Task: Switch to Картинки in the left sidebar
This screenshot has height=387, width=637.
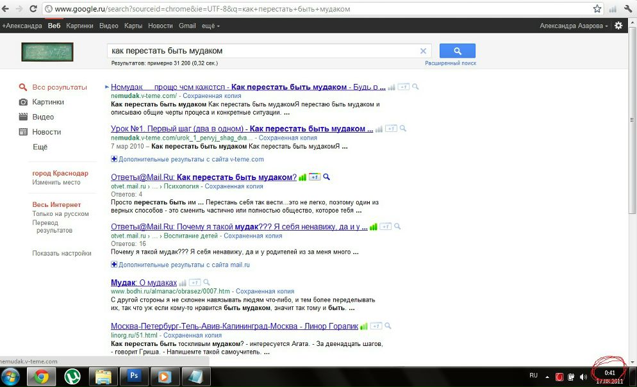Action: coord(48,102)
